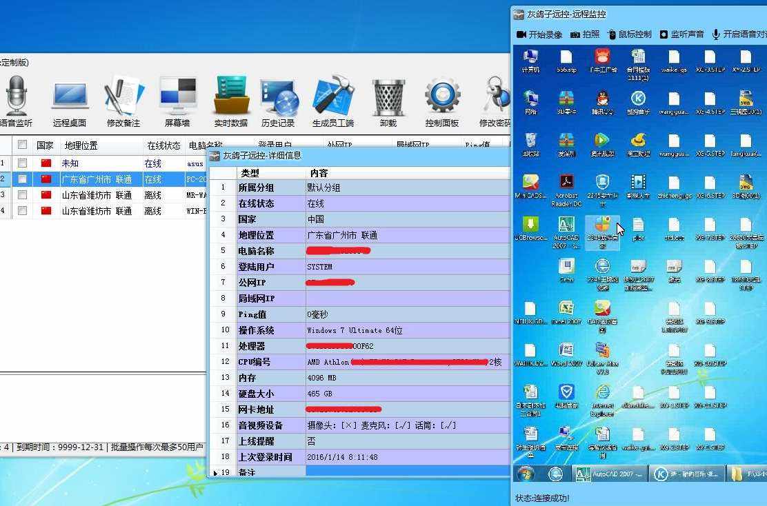Open the 屏幕墙 screen wall view
Screen dimensions: 767x506
[177, 102]
